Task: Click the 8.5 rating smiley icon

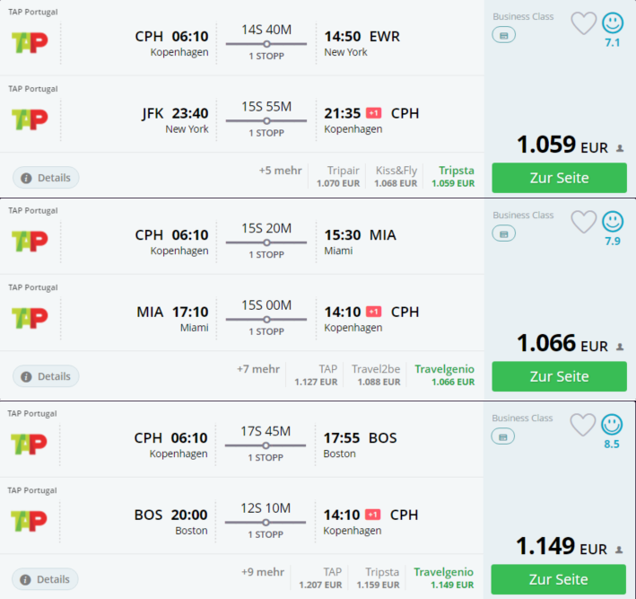Action: tap(612, 425)
